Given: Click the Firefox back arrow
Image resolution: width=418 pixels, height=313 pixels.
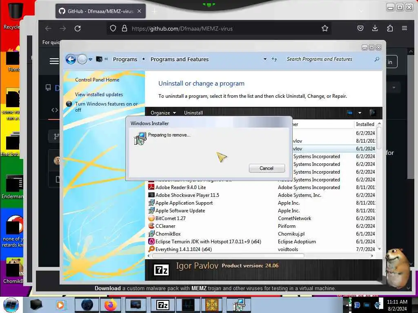Looking at the screenshot, I should 48,29.
